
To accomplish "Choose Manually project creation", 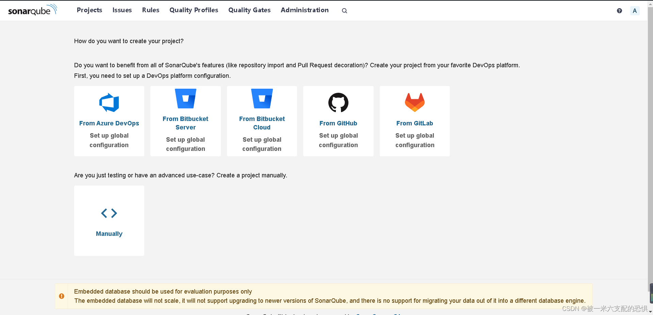I will pyautogui.click(x=109, y=234).
